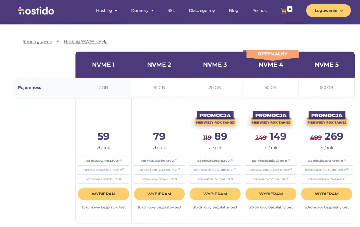Image resolution: width=360 pixels, height=227 pixels.
Task: Open the shopping cart icon
Action: (284, 11)
